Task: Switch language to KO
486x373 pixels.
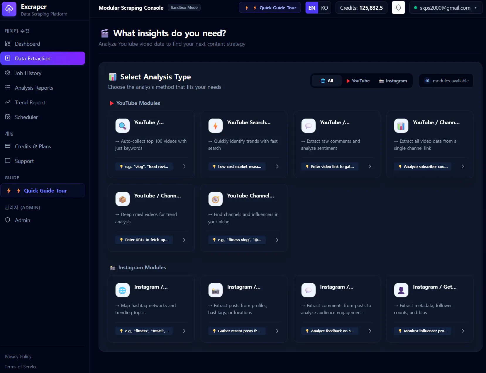Action: click(324, 8)
